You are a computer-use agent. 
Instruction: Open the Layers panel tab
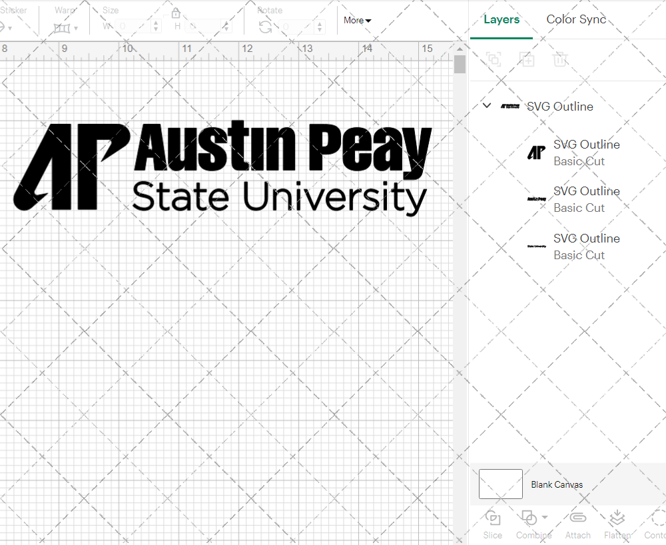(x=501, y=19)
